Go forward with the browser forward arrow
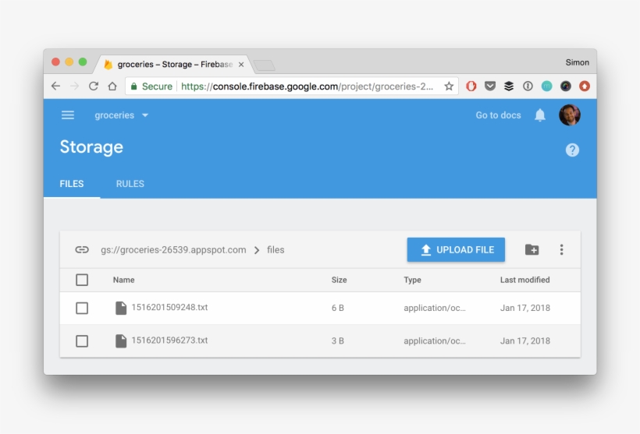The height and width of the screenshot is (434, 640). [x=74, y=86]
